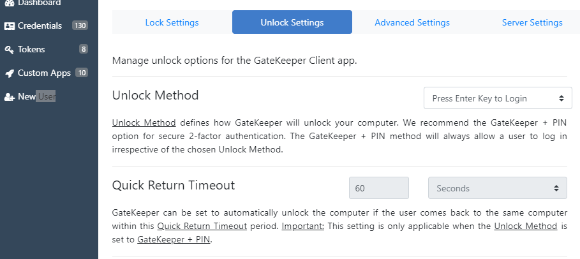Click the 8 count badge beside Tokens
This screenshot has width=580, height=259.
pos(84,50)
